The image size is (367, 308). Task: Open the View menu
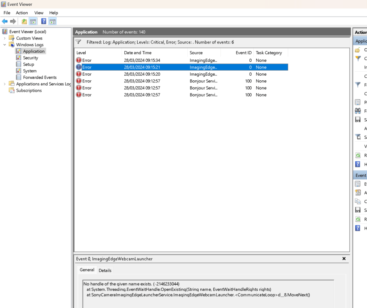pyautogui.click(x=39, y=13)
